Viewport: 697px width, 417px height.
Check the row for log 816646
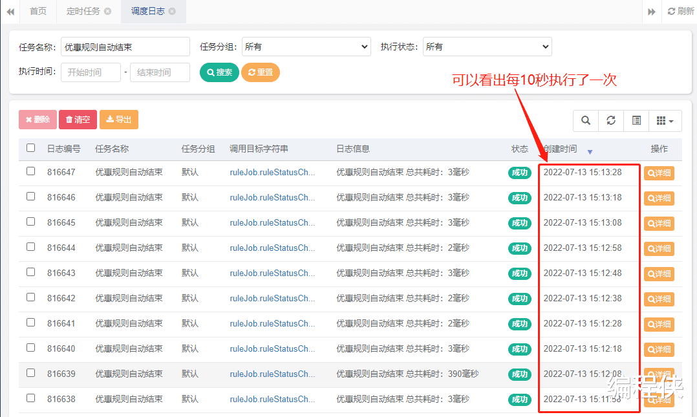(30, 196)
